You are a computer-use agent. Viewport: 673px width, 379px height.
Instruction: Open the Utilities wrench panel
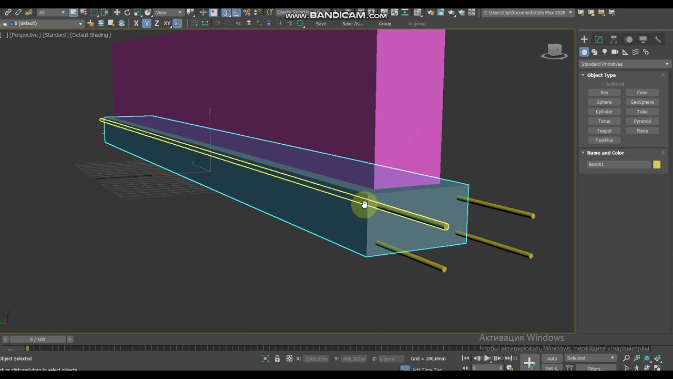tap(657, 39)
